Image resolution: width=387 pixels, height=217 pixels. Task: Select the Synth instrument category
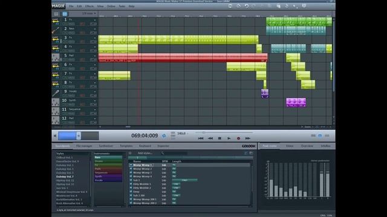pos(108,177)
